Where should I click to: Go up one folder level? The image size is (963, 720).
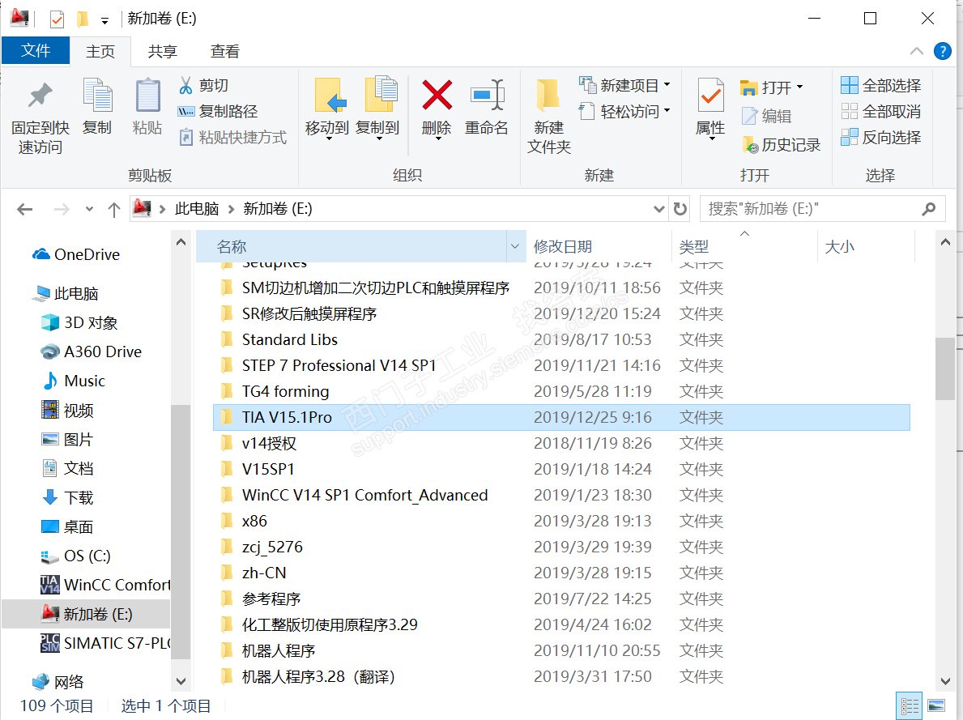pyautogui.click(x=113, y=210)
